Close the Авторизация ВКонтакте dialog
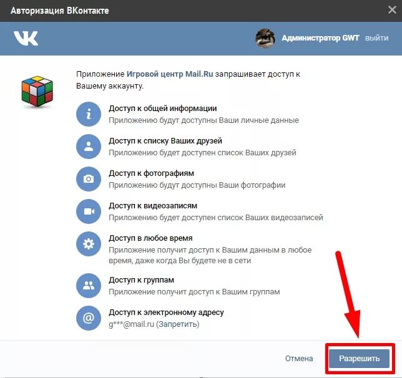 392,10
